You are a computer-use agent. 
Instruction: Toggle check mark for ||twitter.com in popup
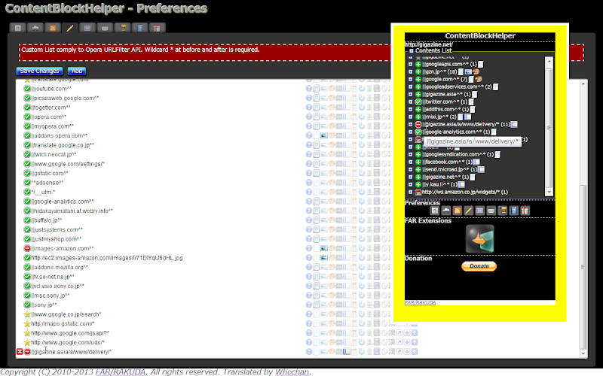click(x=418, y=102)
